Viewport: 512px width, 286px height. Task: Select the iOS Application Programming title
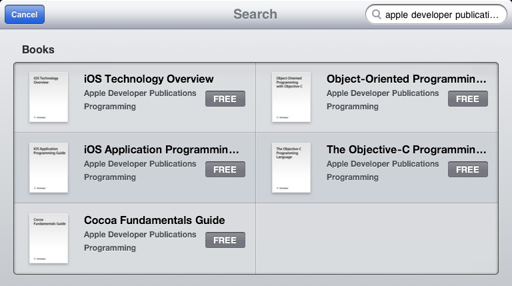[161, 149]
